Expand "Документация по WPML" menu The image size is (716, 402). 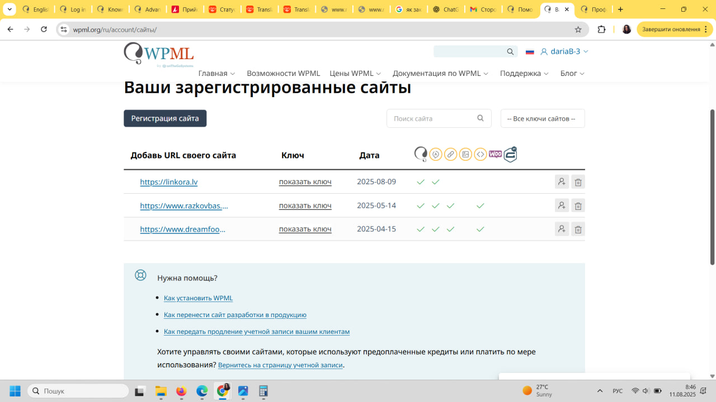click(x=440, y=74)
